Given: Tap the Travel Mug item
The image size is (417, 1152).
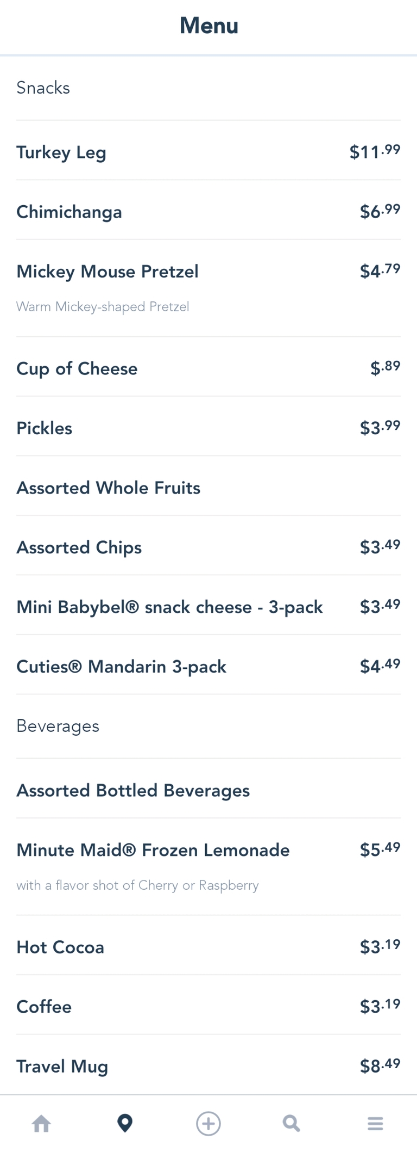Looking at the screenshot, I should pyautogui.click(x=62, y=1067).
